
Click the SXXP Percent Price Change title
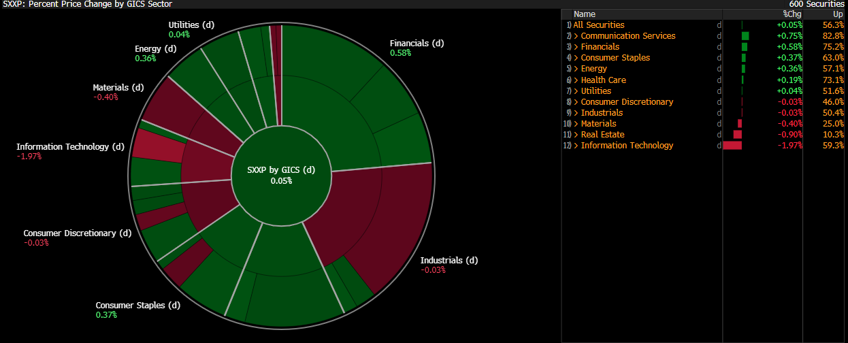click(88, 4)
